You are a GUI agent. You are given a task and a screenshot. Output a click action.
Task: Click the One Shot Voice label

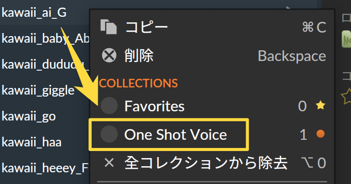click(x=175, y=134)
